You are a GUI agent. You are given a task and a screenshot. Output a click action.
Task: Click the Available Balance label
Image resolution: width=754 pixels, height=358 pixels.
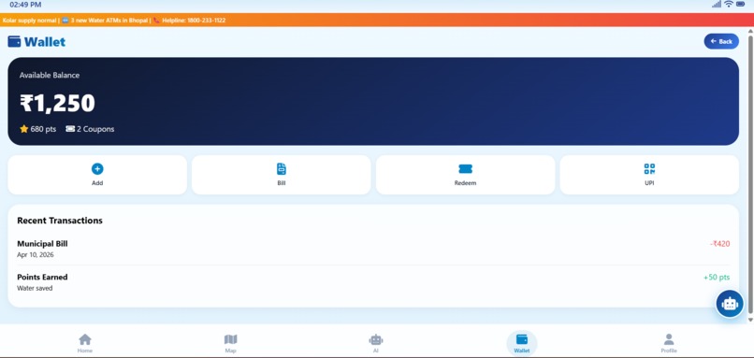click(x=50, y=75)
